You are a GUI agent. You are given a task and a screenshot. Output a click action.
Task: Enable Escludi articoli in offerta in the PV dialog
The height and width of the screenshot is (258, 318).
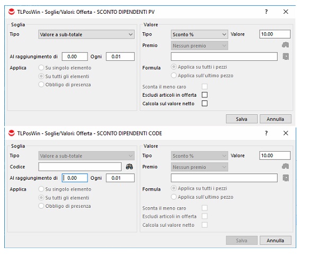(205, 95)
